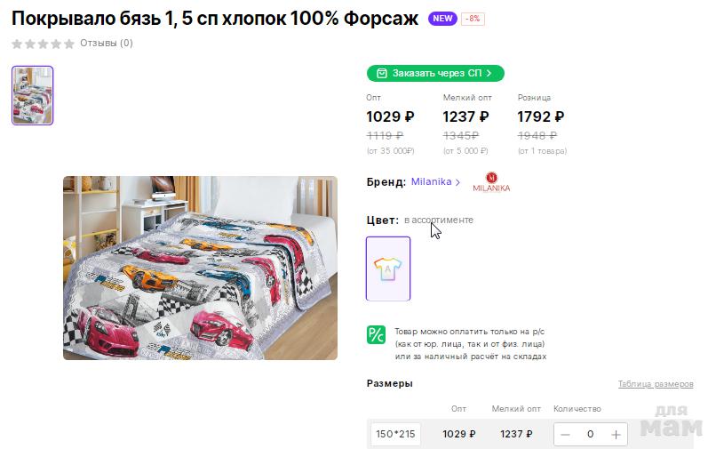This screenshot has width=716, height=449.
Task: Click the -8% discount badge
Action: (473, 19)
